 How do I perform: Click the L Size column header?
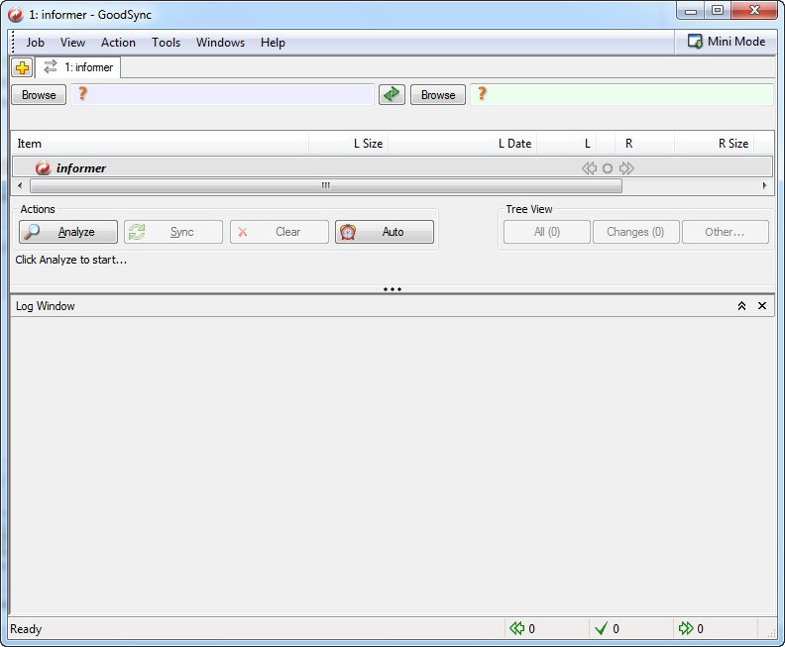[x=349, y=144]
